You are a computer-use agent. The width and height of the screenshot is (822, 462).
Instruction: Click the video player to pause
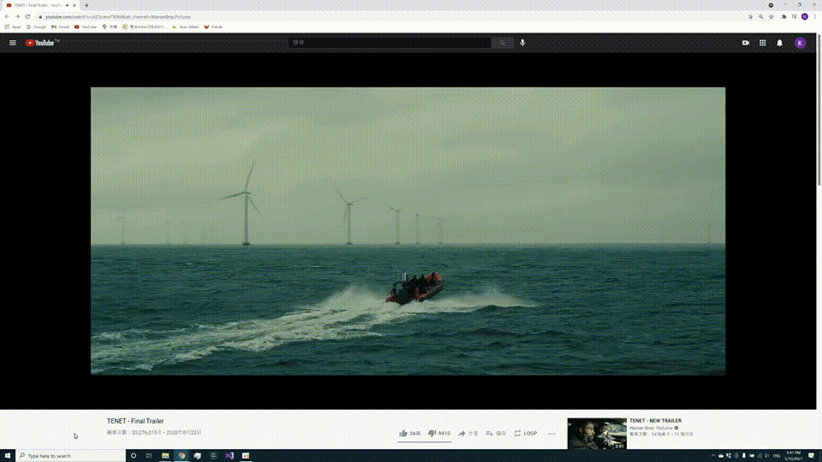[408, 231]
